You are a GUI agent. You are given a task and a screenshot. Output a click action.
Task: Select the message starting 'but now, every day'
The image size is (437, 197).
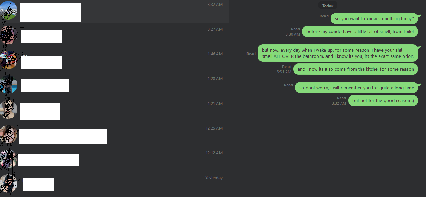point(338,53)
